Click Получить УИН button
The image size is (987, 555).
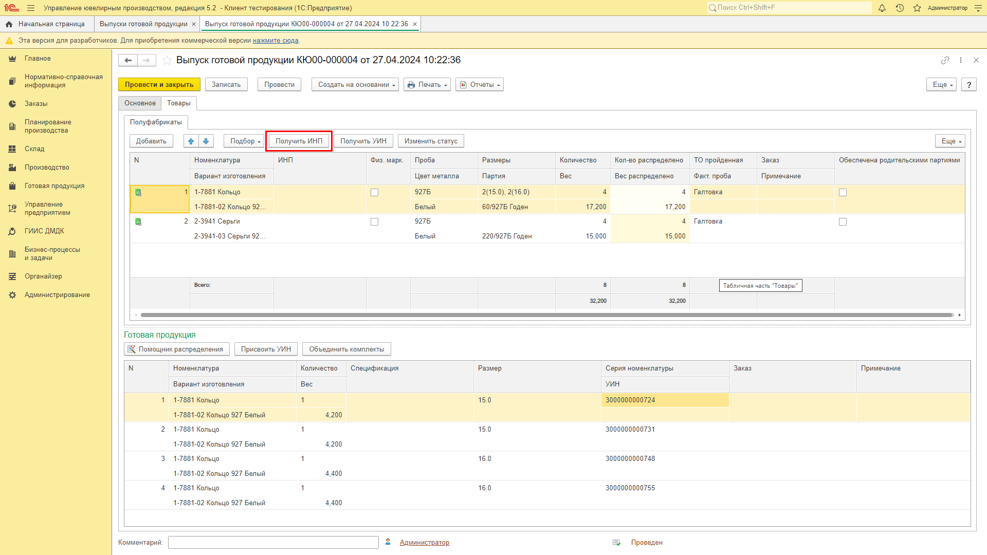pyautogui.click(x=363, y=141)
